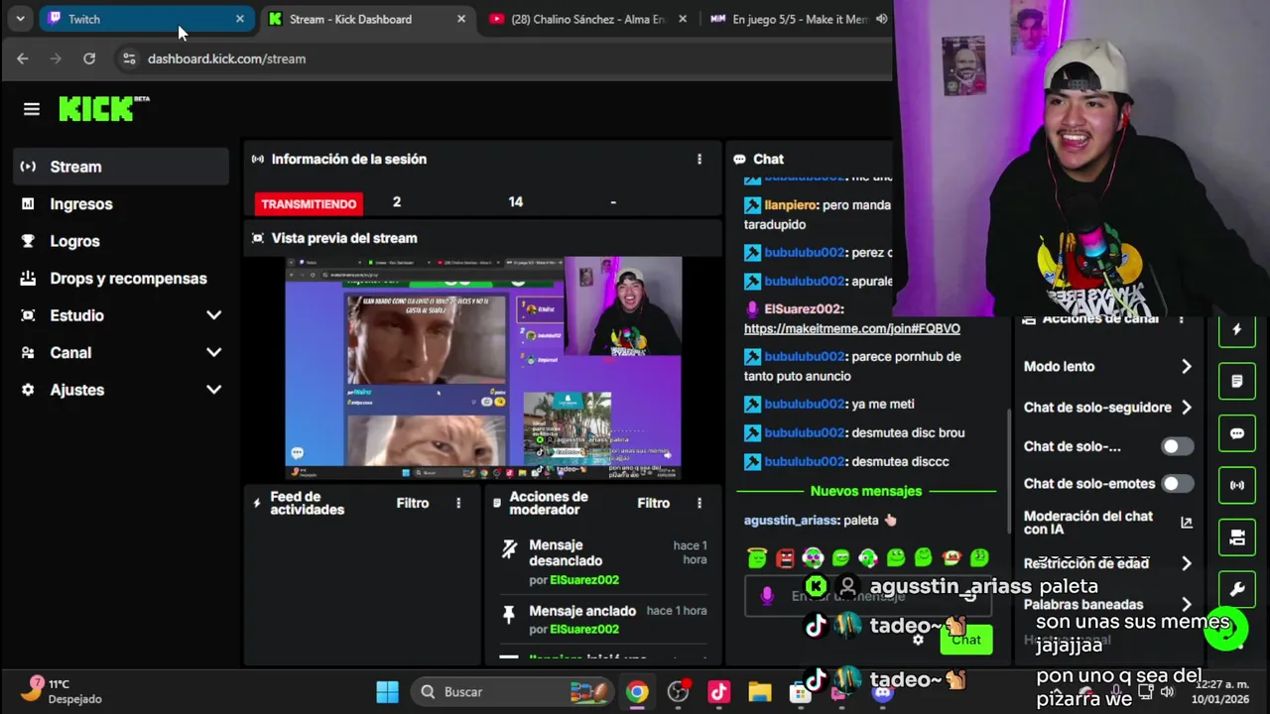Go back in the browser
1270x714 pixels.
click(x=23, y=59)
